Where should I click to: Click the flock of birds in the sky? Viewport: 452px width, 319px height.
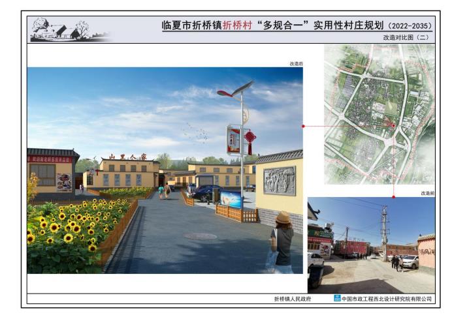[x=195, y=133]
